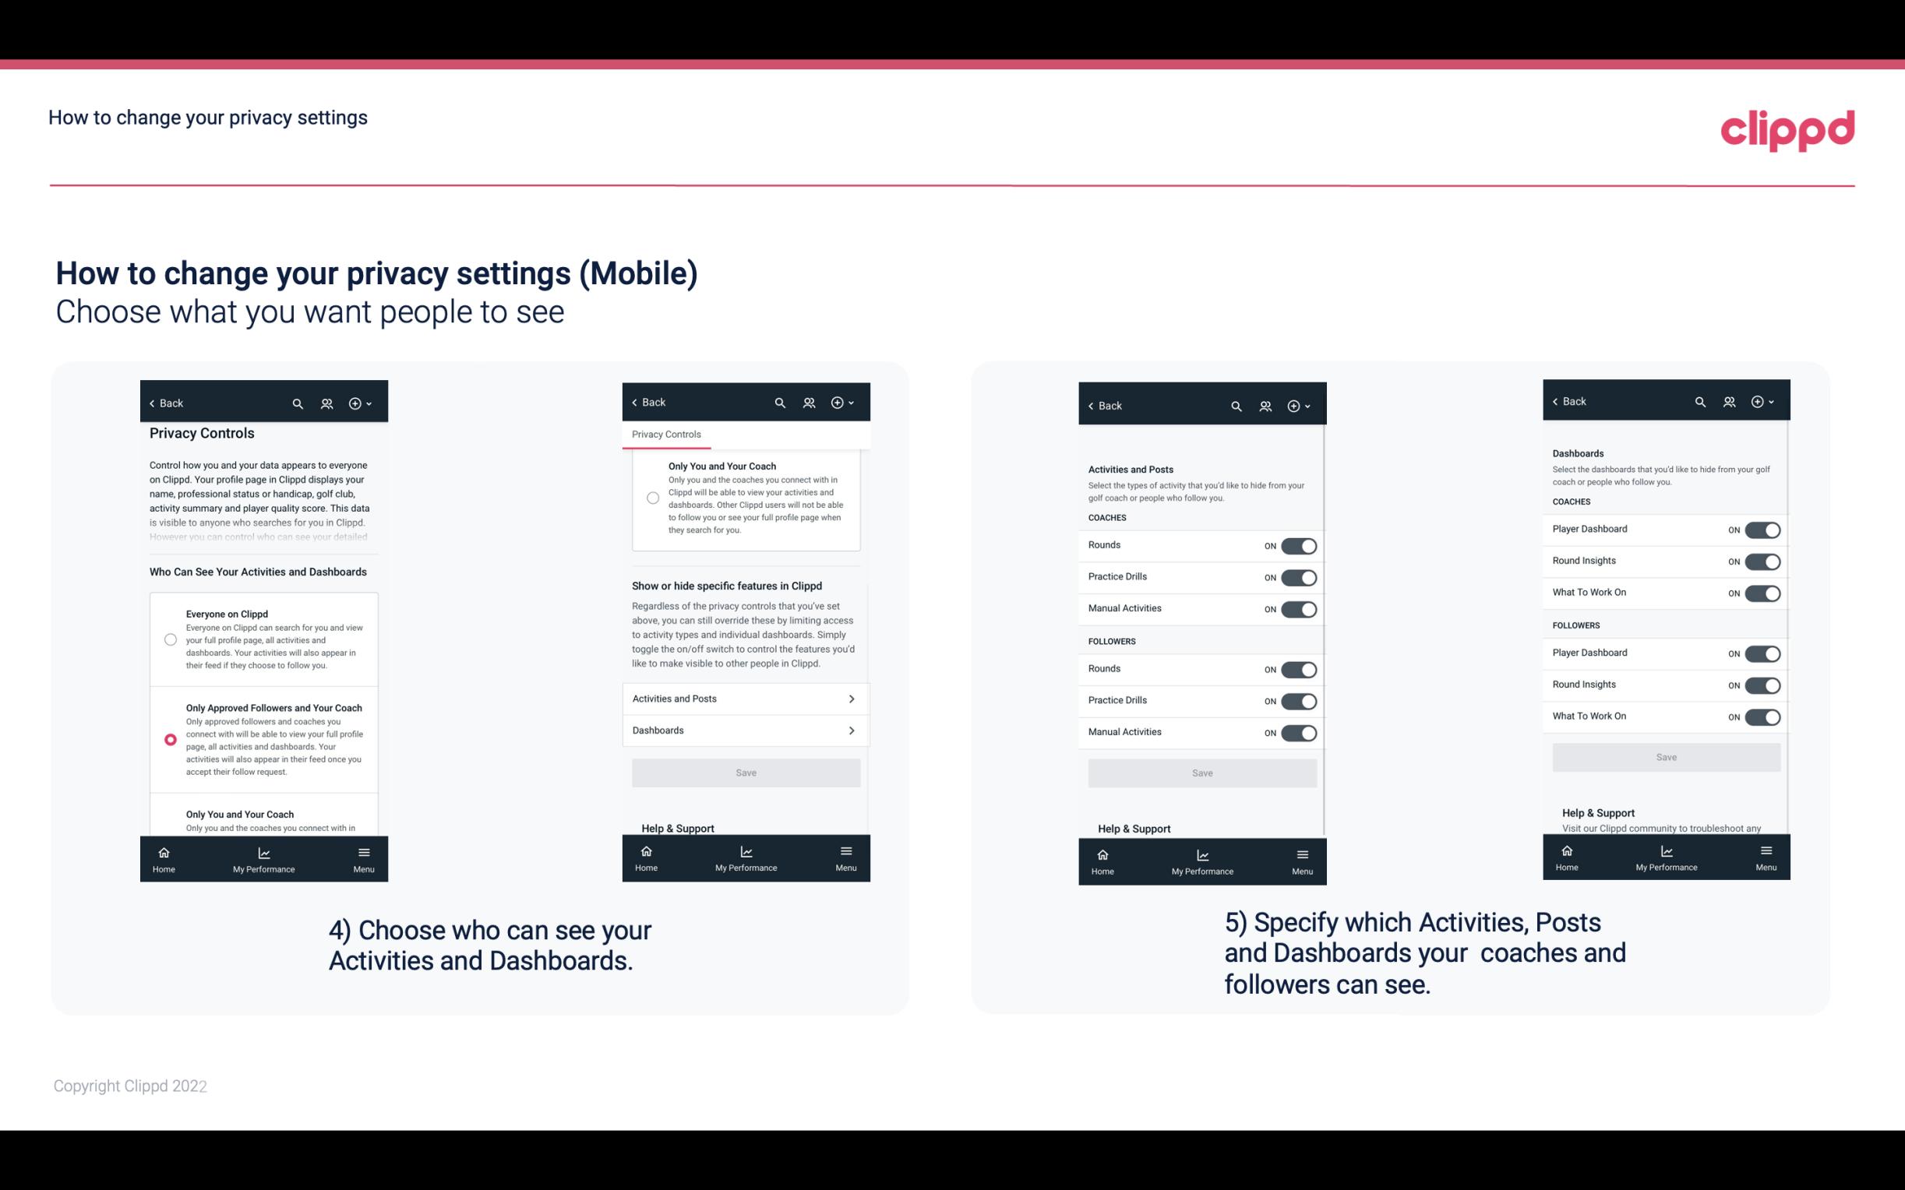Click the Privacy Controls tab
This screenshot has height=1190, width=1905.
(665, 435)
